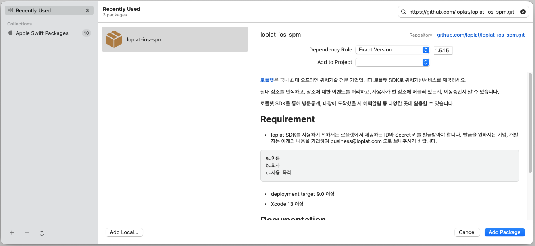The height and width of the screenshot is (246, 535).
Task: Select the Apple logo beside Swift Packages
Action: tap(10, 33)
